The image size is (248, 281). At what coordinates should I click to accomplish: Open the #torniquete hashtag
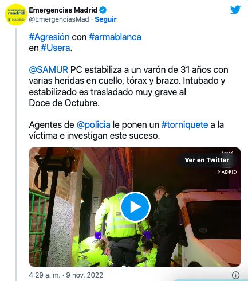pos(184,125)
